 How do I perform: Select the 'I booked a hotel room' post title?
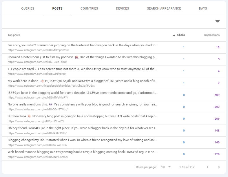(82, 57)
